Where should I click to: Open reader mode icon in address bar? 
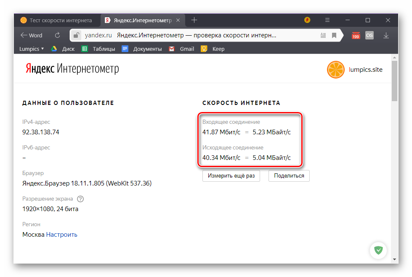(x=323, y=36)
